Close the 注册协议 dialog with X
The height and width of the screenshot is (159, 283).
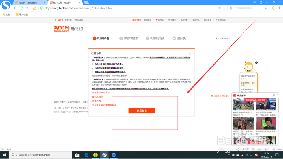tap(190, 53)
